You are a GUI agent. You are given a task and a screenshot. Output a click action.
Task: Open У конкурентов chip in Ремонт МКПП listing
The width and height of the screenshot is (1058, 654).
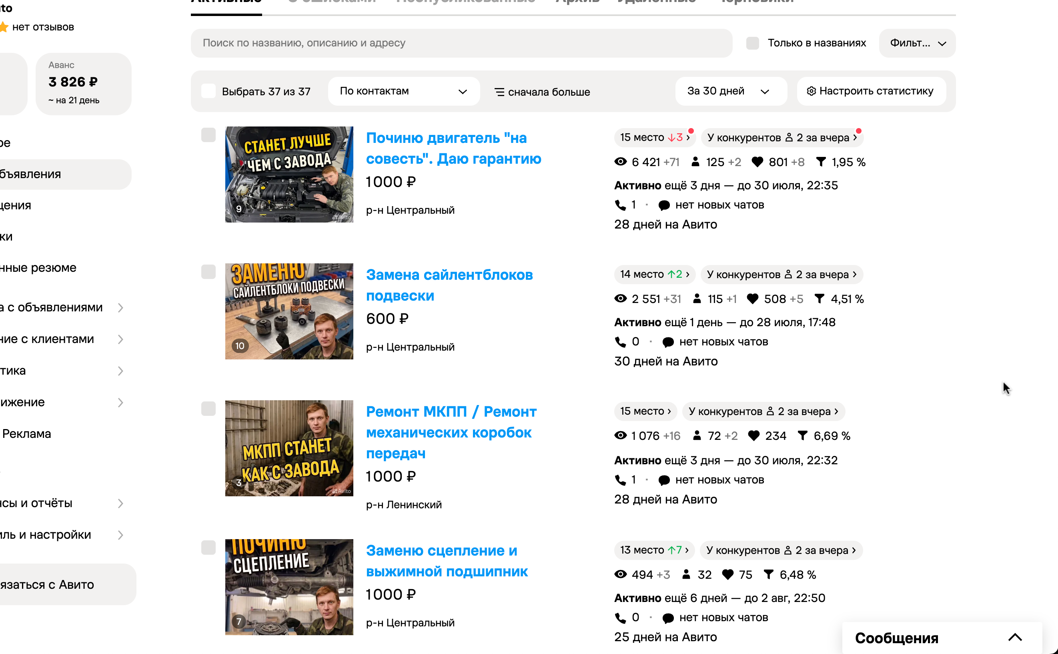pos(763,411)
